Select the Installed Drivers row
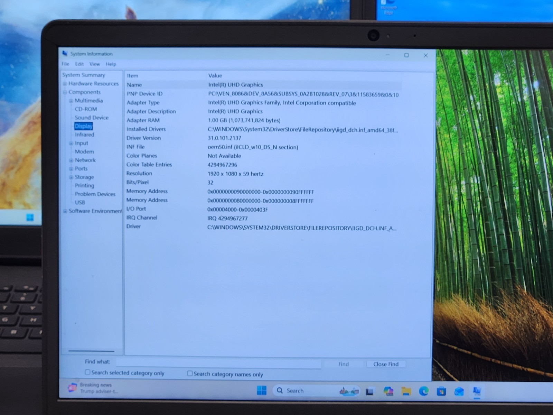This screenshot has width=553, height=415. tap(263, 129)
